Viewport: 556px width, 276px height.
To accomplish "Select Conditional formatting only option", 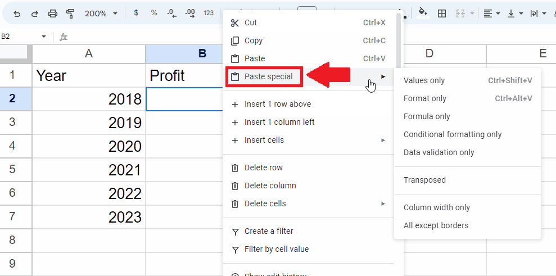I will pyautogui.click(x=468, y=134).
